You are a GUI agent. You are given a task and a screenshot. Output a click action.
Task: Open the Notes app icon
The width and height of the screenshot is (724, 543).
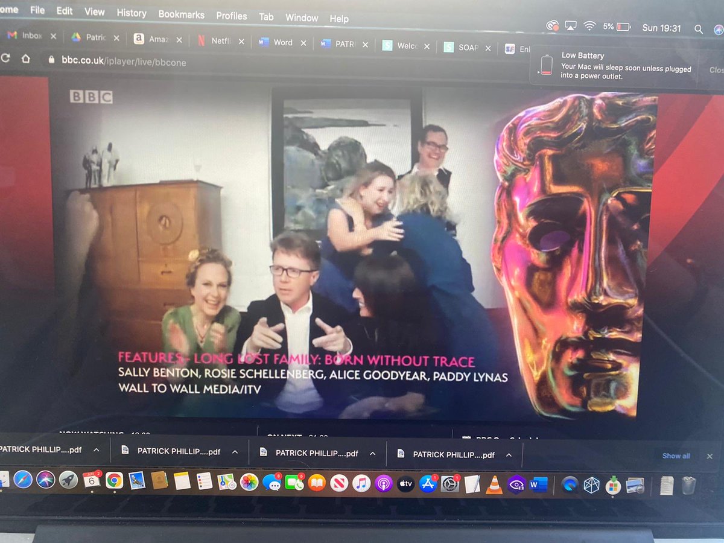(182, 481)
